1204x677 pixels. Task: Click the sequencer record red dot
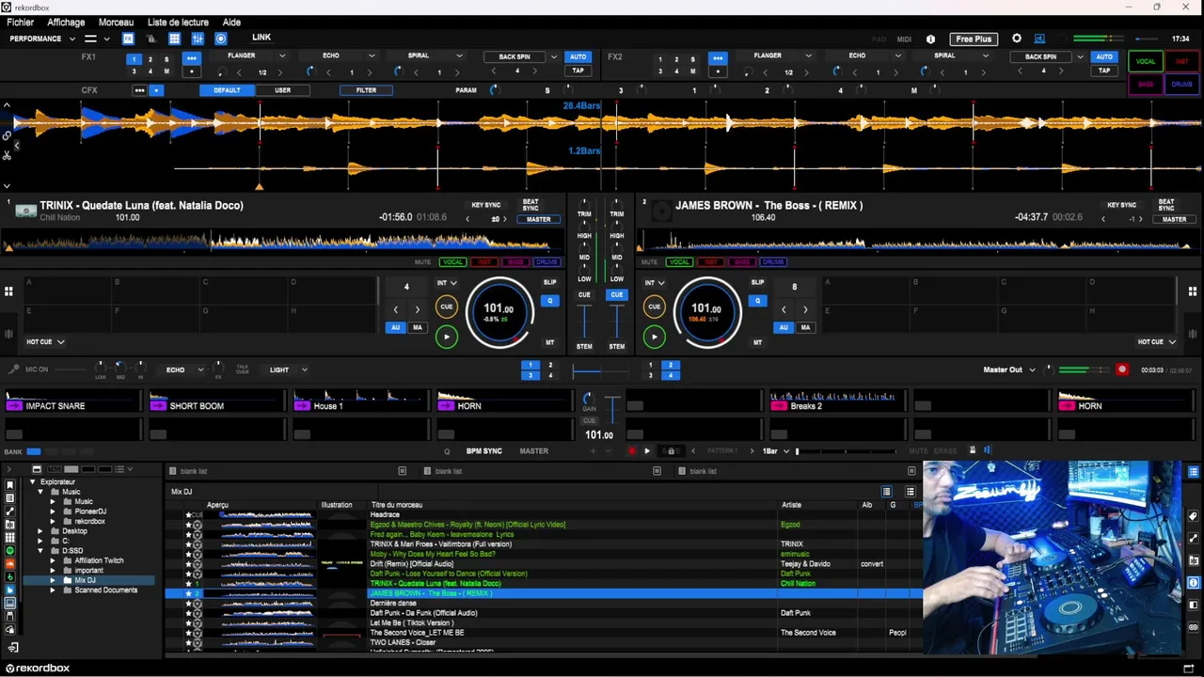click(632, 451)
